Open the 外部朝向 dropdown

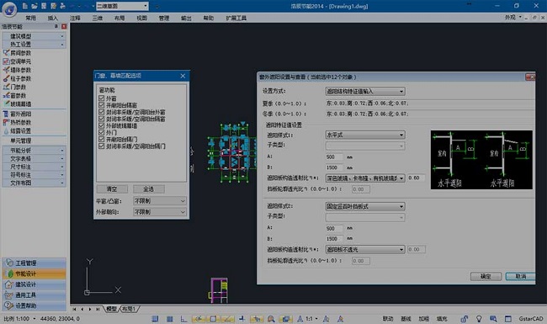pyautogui.click(x=160, y=212)
